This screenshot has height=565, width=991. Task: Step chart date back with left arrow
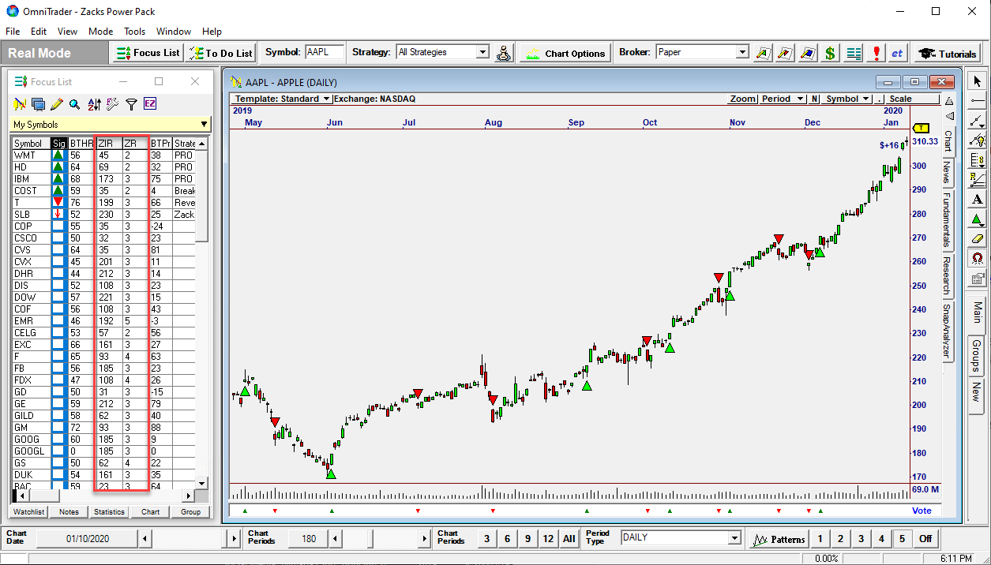point(145,538)
